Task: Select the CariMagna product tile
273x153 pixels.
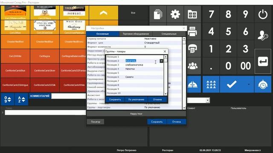Action: pyautogui.click(x=45, y=56)
